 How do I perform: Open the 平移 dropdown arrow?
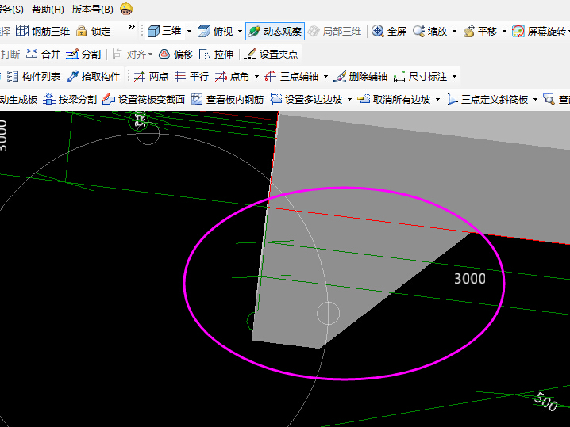tap(504, 32)
